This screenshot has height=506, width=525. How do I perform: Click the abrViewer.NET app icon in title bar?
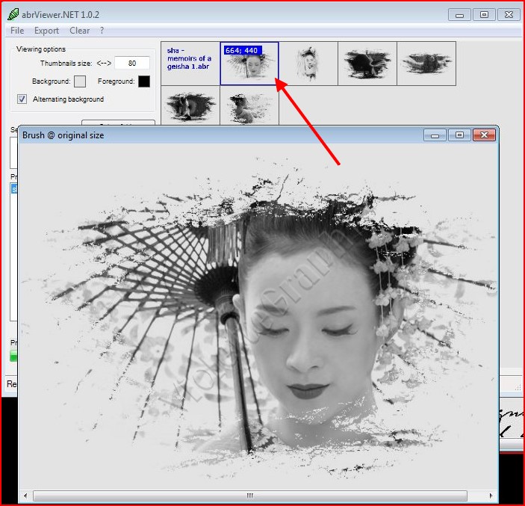coord(13,13)
